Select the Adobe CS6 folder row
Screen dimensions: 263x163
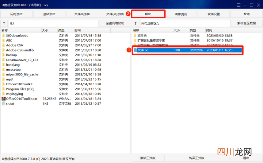(56, 45)
